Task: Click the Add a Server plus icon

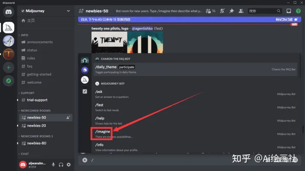Action: 8,67
